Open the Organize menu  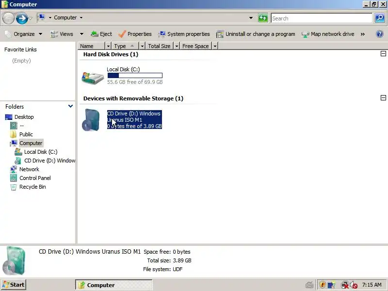[x=23, y=34]
